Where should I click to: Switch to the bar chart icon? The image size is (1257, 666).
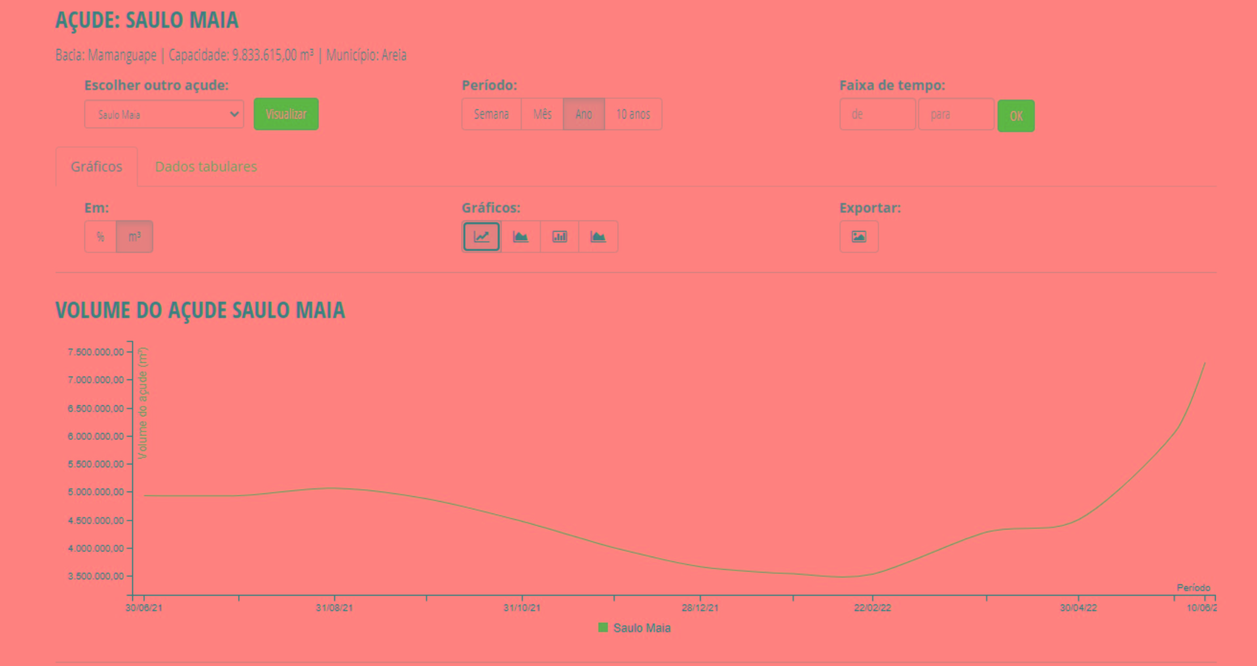pos(559,236)
